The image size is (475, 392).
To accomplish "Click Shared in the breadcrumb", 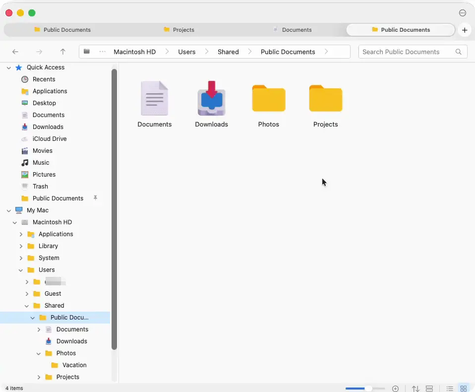I will (x=228, y=52).
